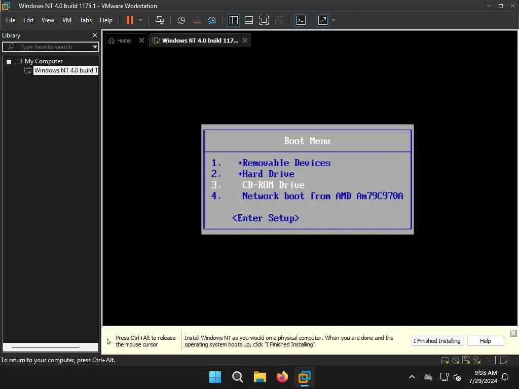Screen dimensions: 519x389
Task: Select My Computer in the Library tree
Action: (x=44, y=61)
